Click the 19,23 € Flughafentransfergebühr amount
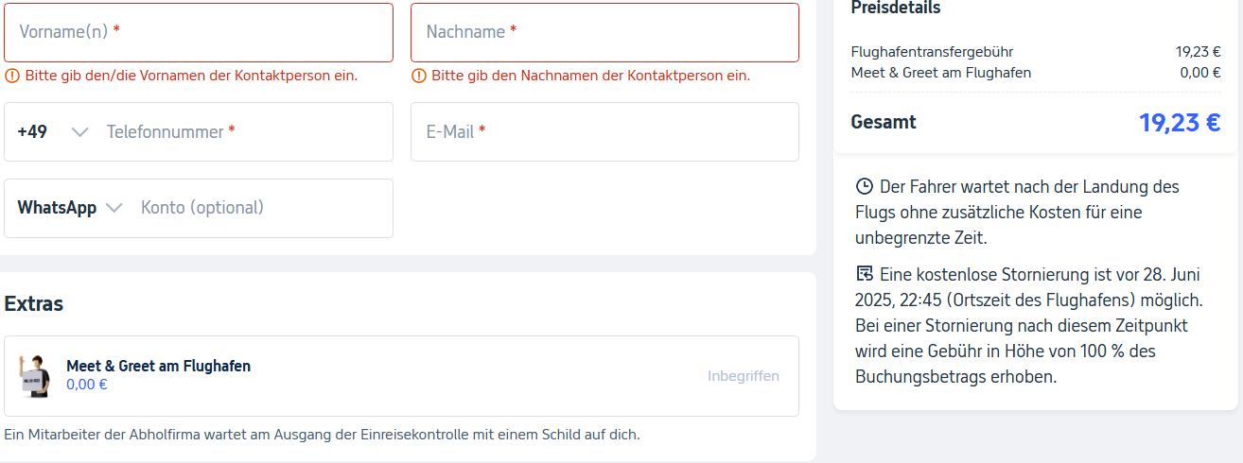This screenshot has height=463, width=1243. click(1199, 52)
